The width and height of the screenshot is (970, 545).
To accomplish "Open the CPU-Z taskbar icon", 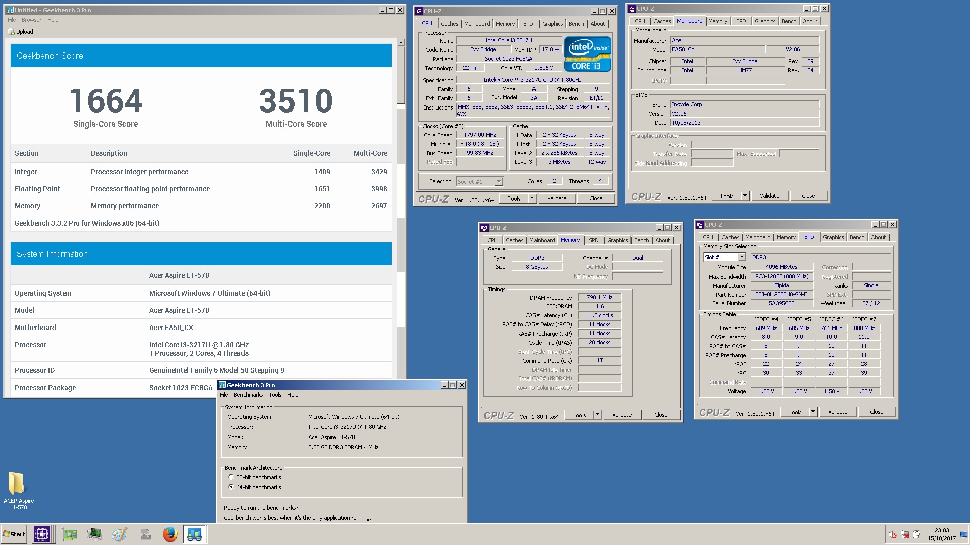I will click(x=42, y=534).
